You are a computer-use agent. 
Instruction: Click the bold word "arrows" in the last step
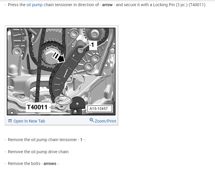coord(50,164)
